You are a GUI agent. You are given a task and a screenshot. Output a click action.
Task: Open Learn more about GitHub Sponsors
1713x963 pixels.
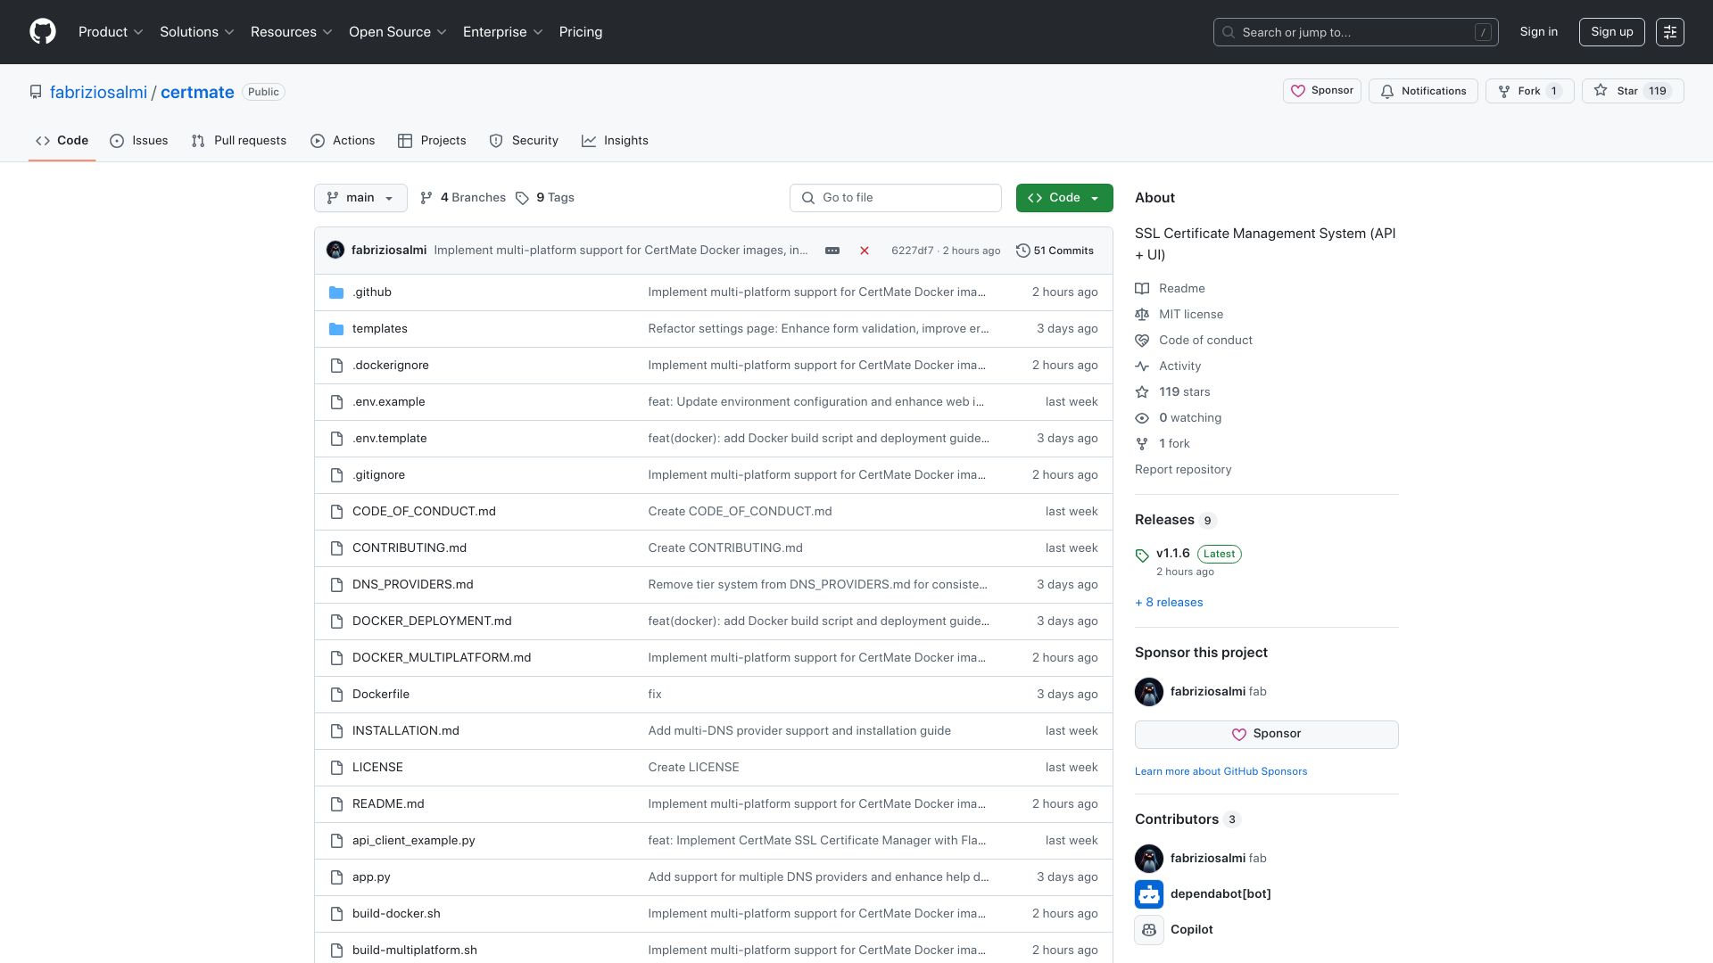1221,772
